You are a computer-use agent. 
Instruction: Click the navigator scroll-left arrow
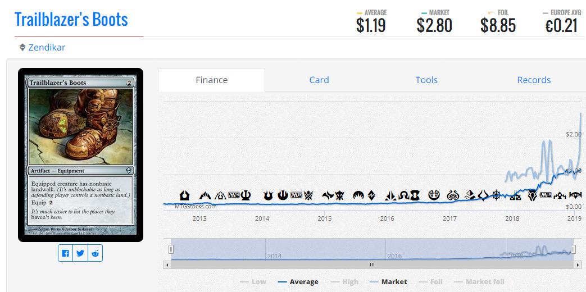(167, 264)
